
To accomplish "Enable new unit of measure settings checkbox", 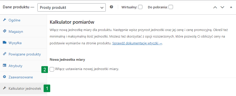I will pos(52,69).
